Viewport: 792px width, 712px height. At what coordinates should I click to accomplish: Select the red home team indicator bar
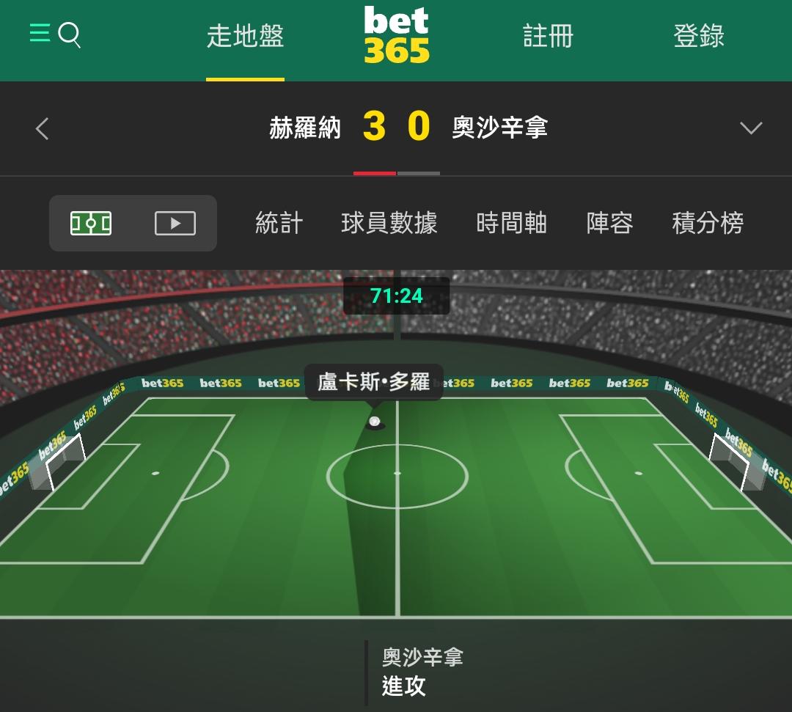tap(374, 173)
